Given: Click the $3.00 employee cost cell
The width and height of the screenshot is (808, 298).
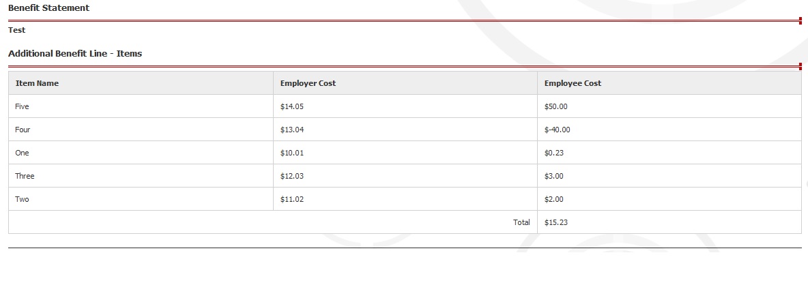Looking at the screenshot, I should point(553,176).
